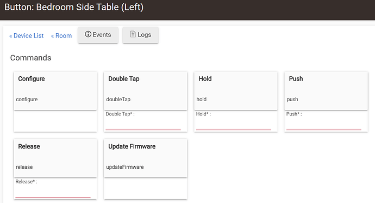Click the Bedroom Side Table page title
Viewport: 375px width, 203px height.
74,7
